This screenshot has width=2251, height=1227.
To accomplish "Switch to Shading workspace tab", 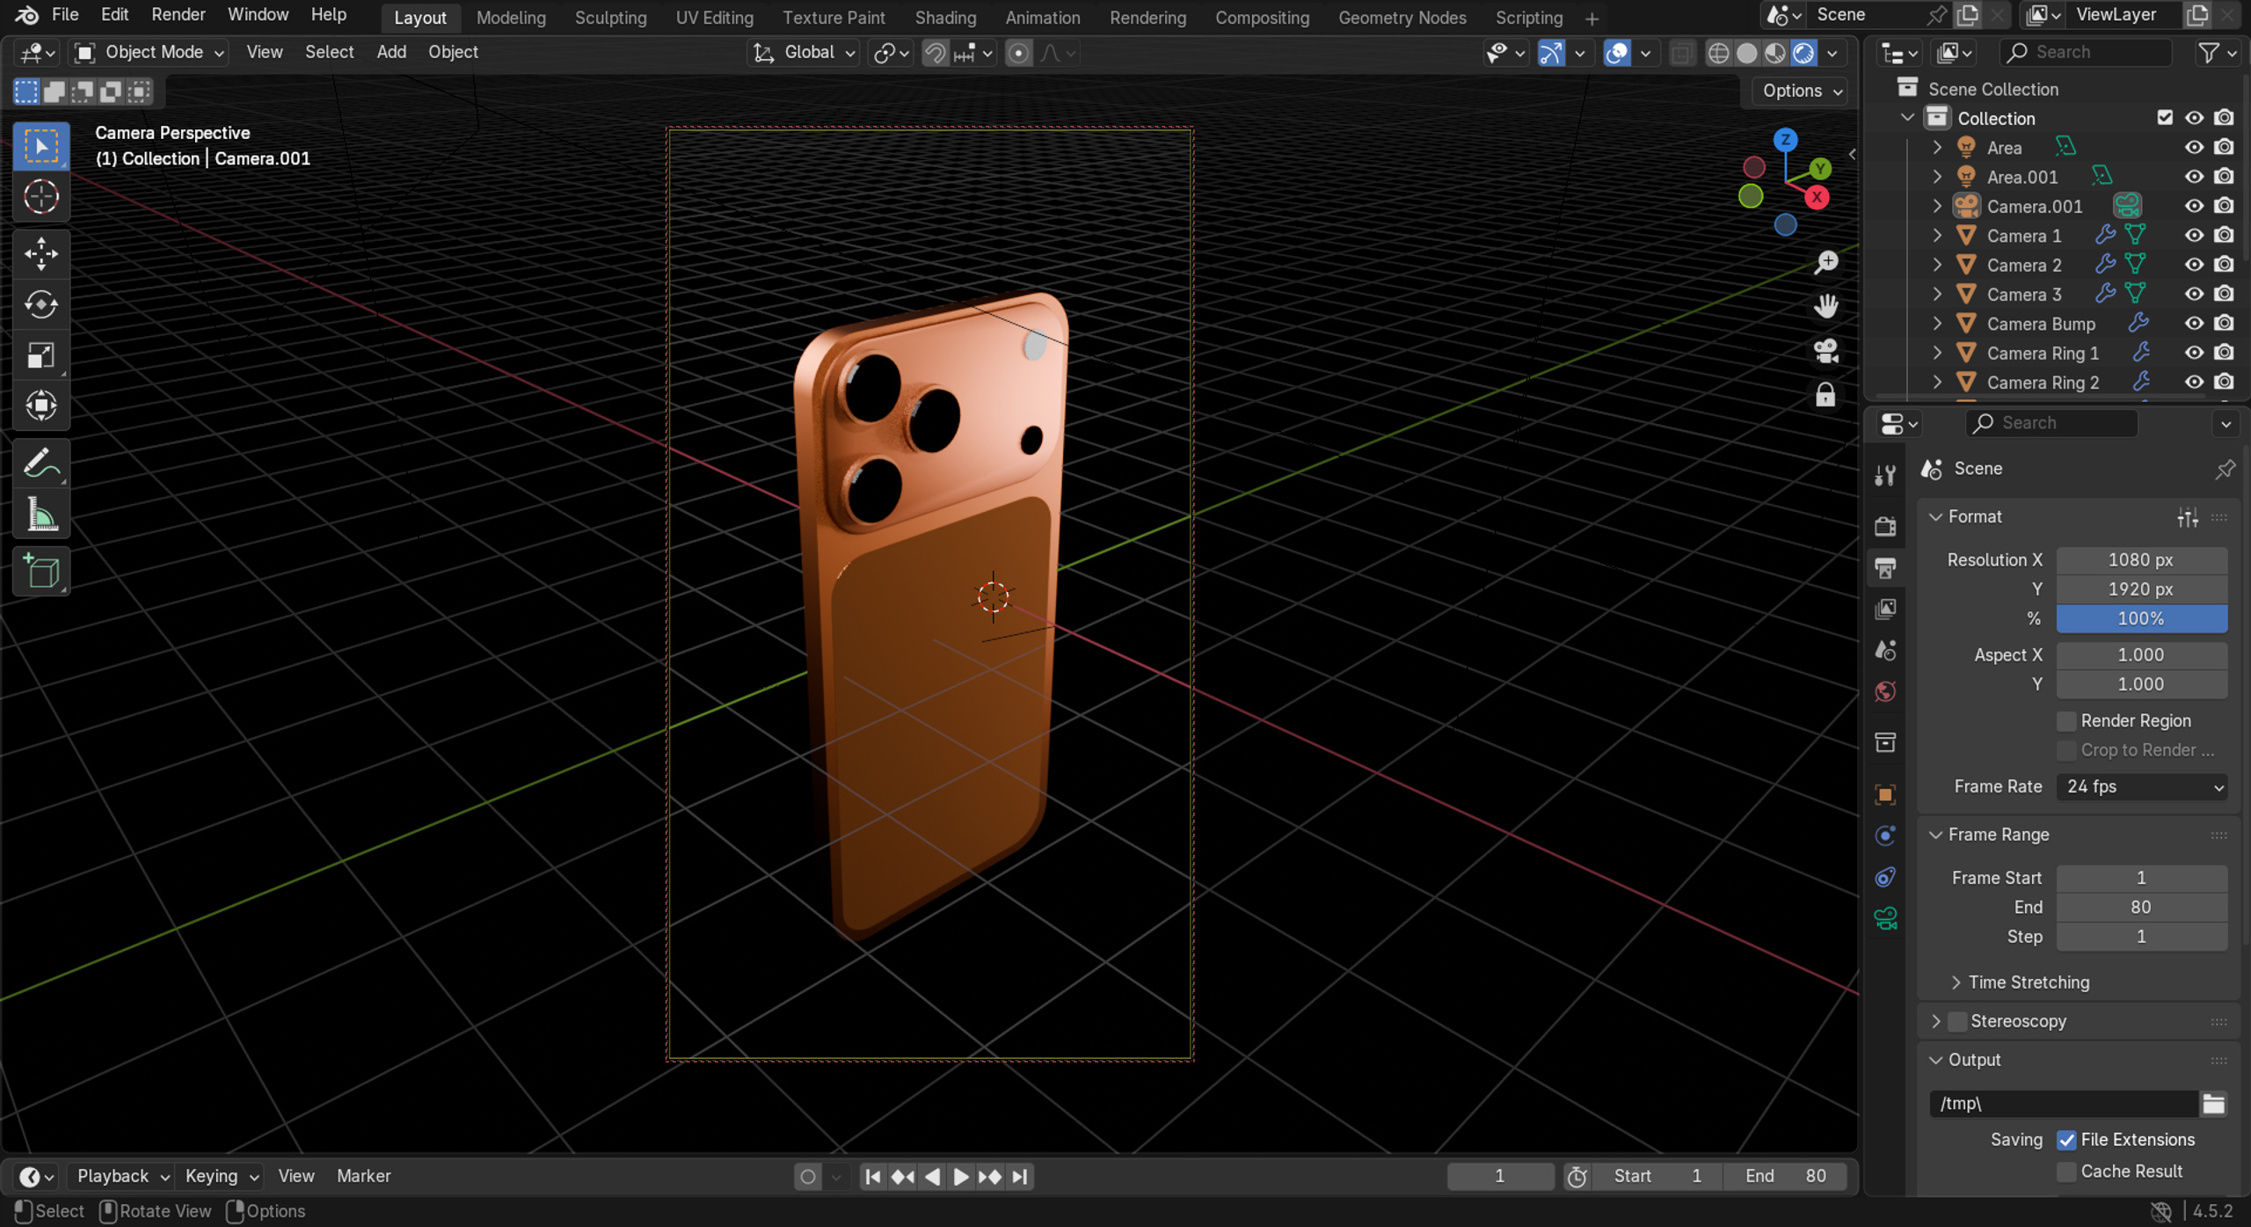I will click(944, 17).
